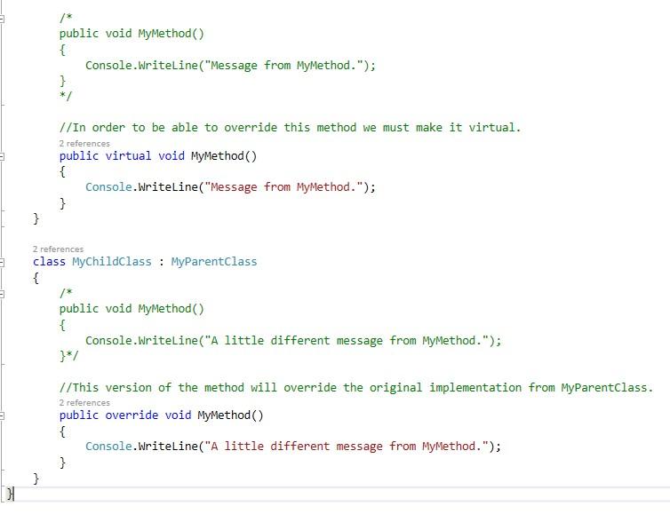Click the comment '//This version of the method will override'
670x522 pixels.
click(356, 388)
